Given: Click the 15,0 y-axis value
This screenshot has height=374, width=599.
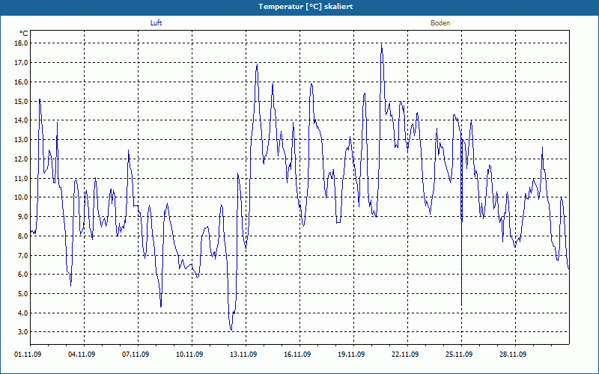Looking at the screenshot, I should pyautogui.click(x=21, y=101).
